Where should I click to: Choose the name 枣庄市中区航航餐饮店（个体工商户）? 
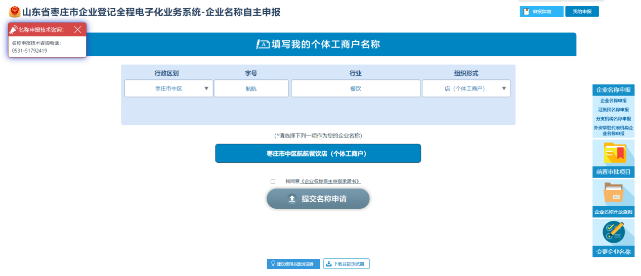point(318,154)
